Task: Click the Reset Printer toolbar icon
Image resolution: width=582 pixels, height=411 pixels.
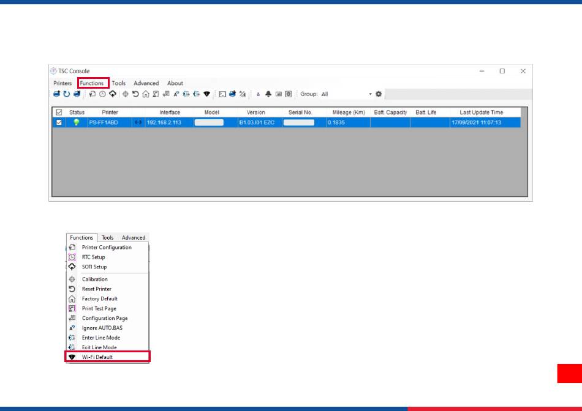Action: (135, 94)
